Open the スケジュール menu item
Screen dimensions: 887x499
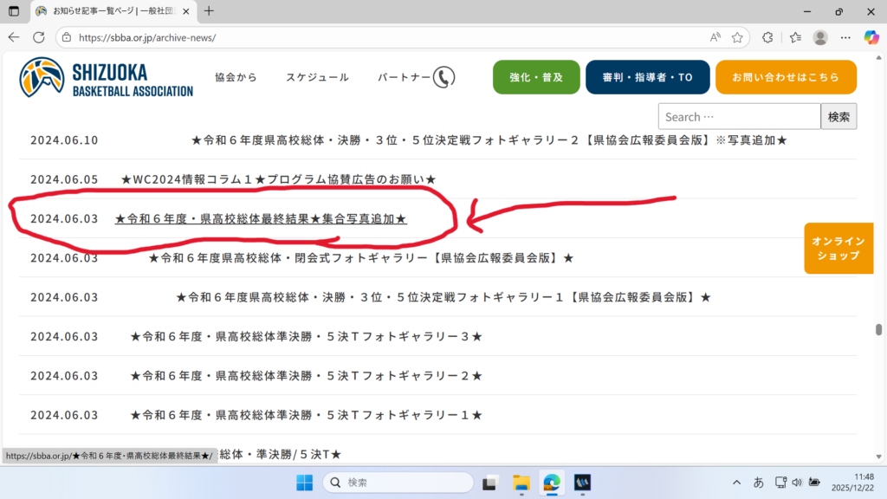click(x=317, y=77)
